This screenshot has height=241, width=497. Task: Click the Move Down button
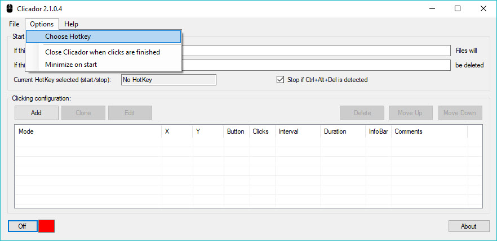460,113
